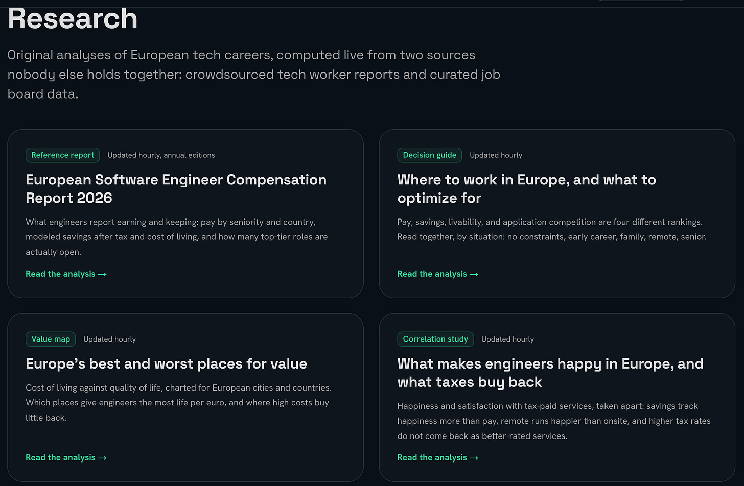Open 'Read the analysis' under What makes engineers happy
The width and height of the screenshot is (744, 486).
click(x=438, y=458)
